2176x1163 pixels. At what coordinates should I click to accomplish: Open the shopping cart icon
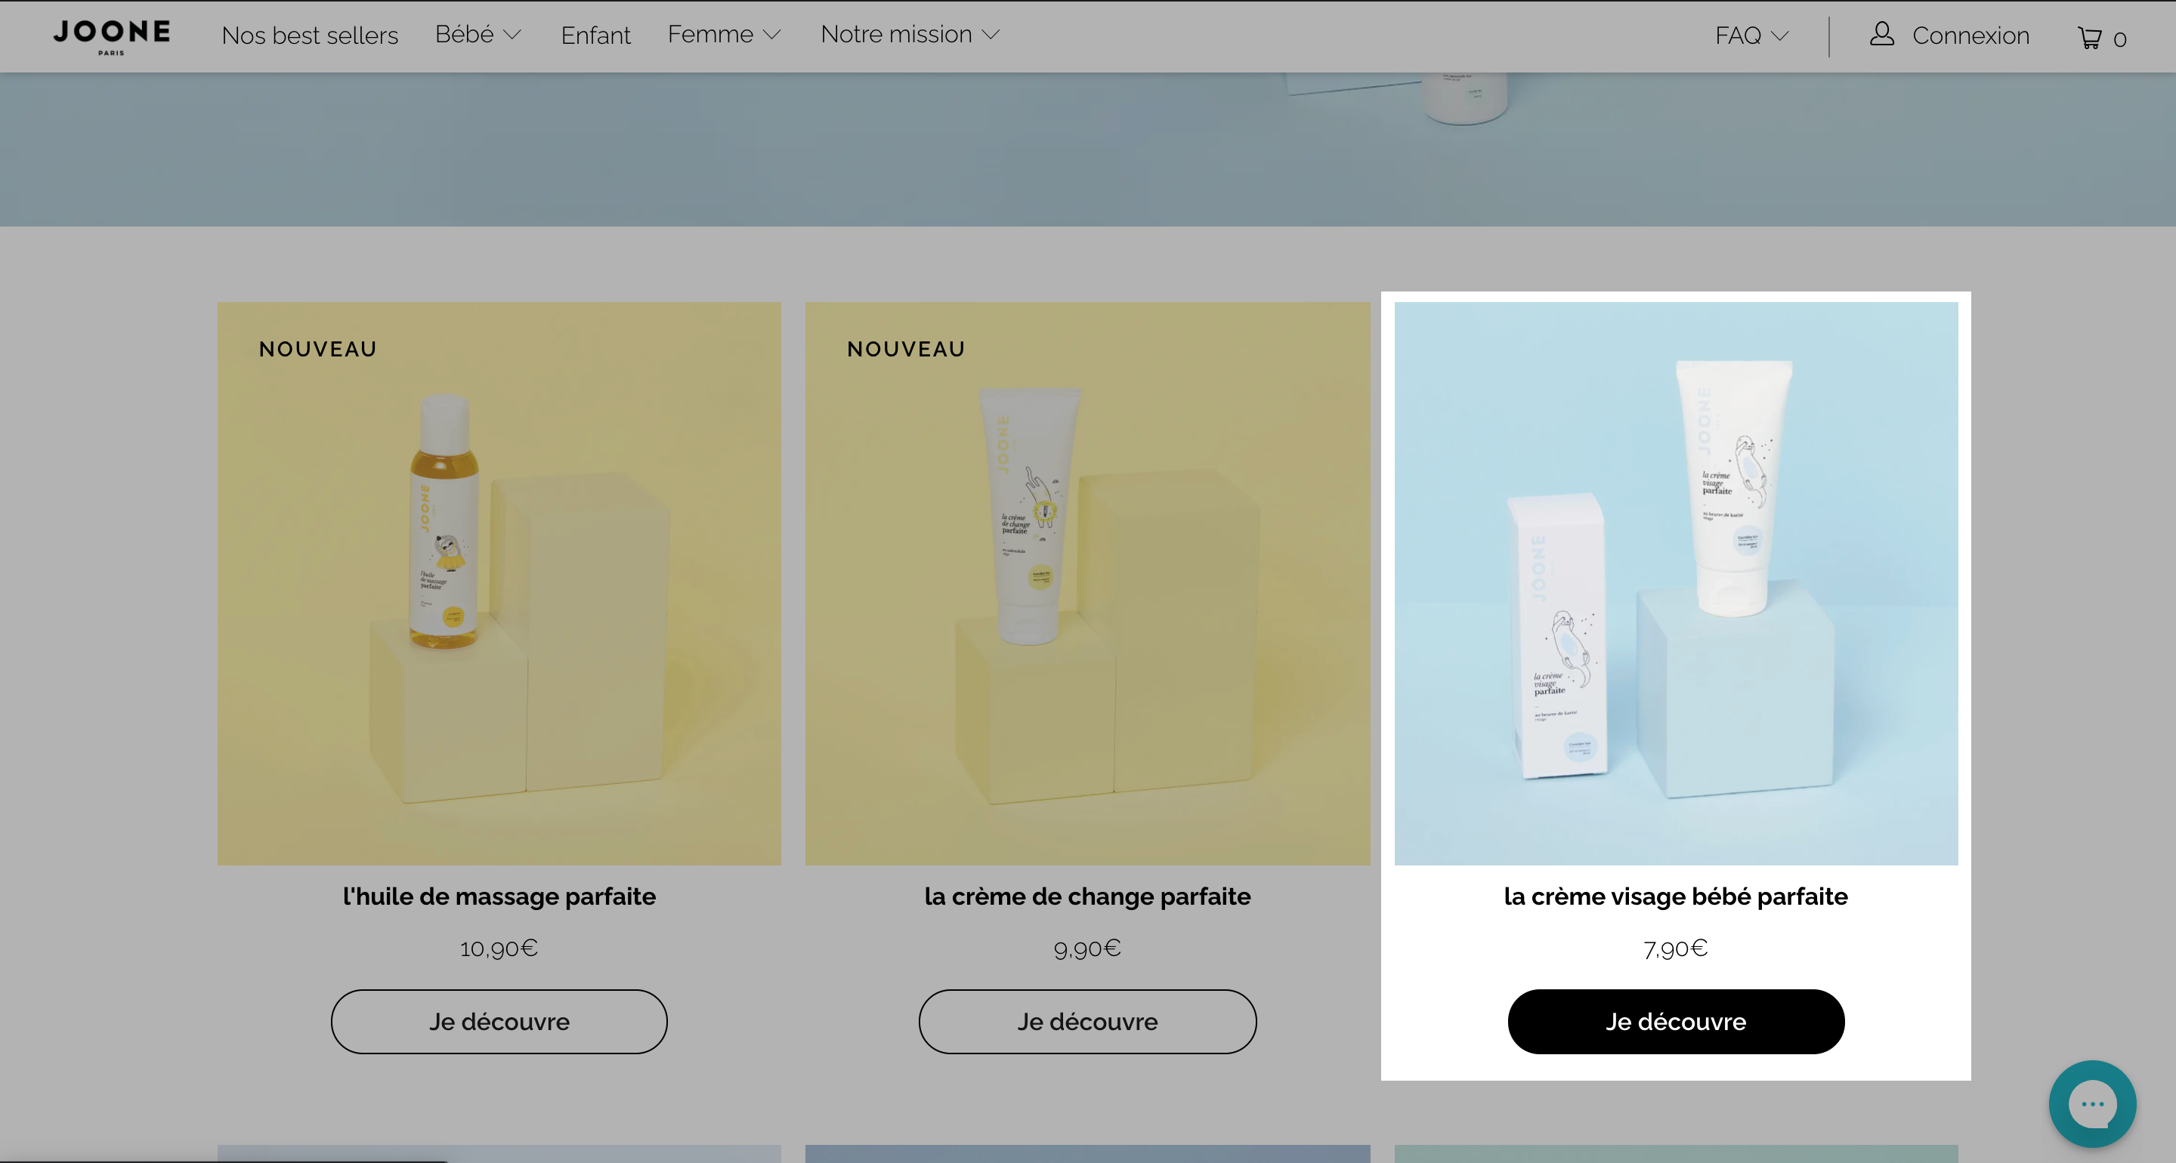[2089, 38]
